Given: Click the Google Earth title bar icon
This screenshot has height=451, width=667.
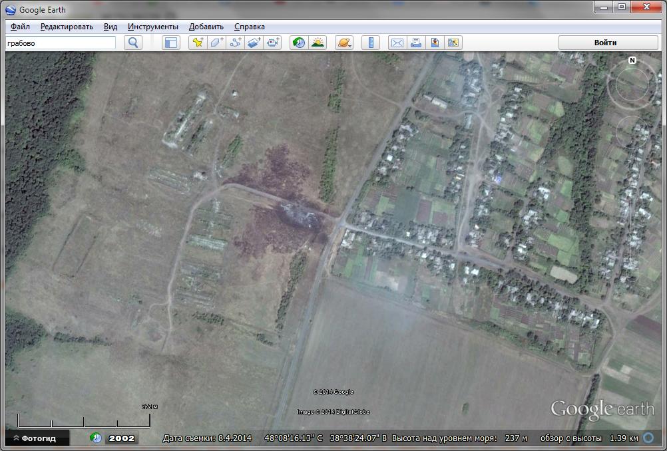Looking at the screenshot, I should [11, 10].
